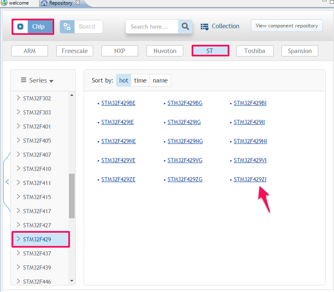Select the STM32F429 series row

click(41, 239)
